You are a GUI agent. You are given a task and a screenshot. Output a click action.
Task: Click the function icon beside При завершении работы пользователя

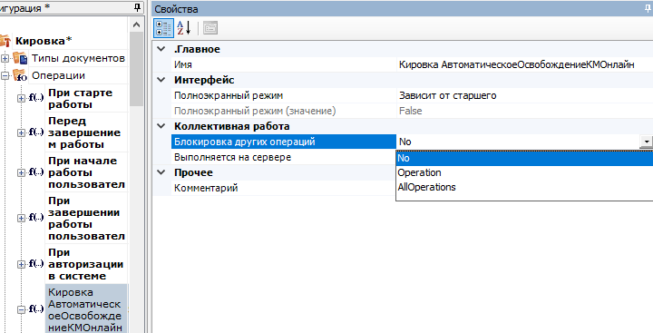(35, 218)
